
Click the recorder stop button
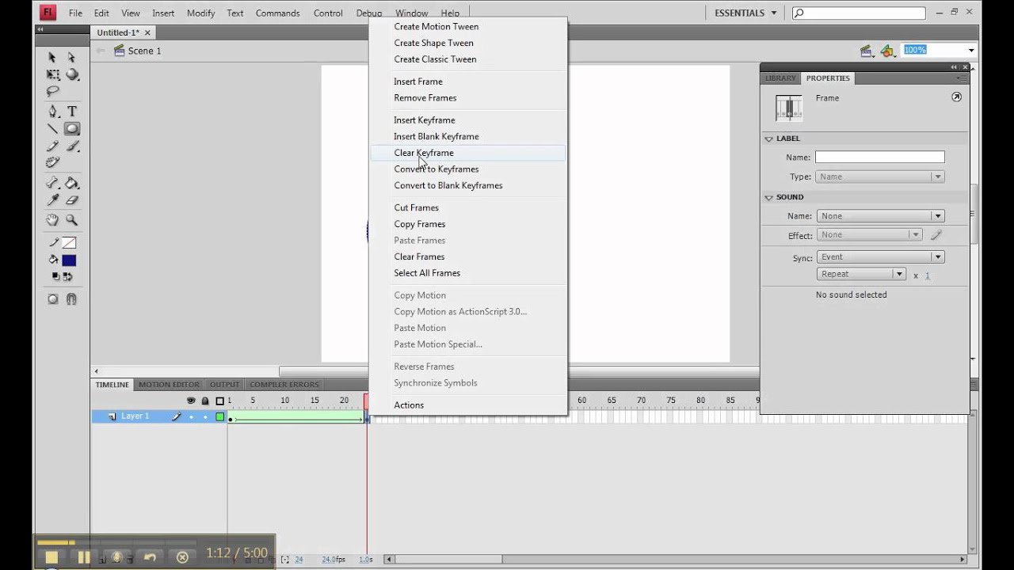[51, 557]
